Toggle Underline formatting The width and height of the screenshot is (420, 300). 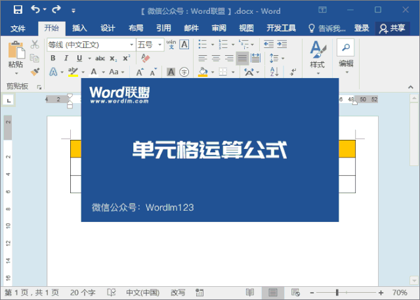(79, 58)
